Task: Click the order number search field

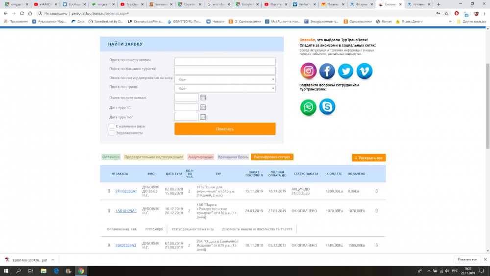Action: point(225,62)
